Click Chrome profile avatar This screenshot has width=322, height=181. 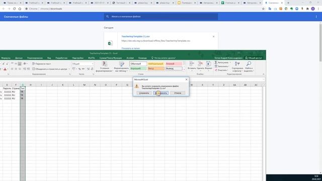coord(313,9)
